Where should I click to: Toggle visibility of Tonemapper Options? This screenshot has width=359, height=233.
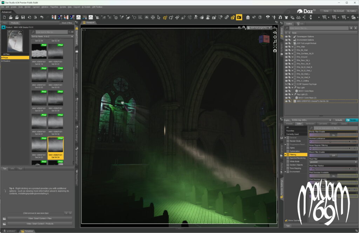click(x=286, y=36)
